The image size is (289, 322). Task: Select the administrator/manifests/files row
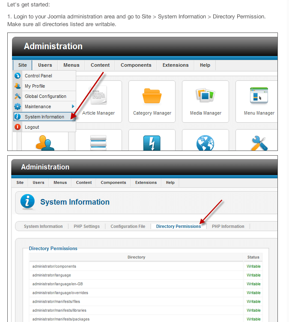click(146, 301)
